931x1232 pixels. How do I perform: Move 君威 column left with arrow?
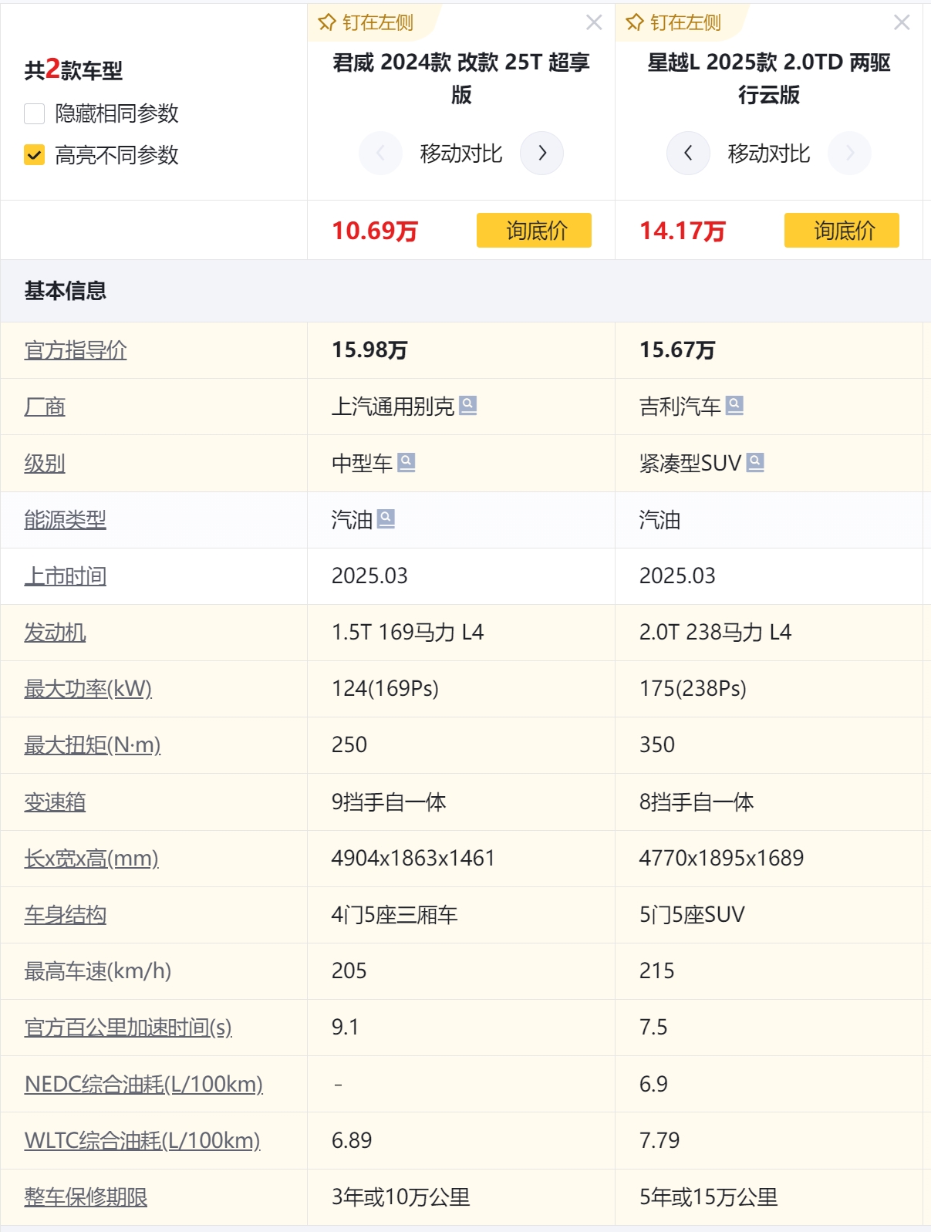pyautogui.click(x=380, y=153)
